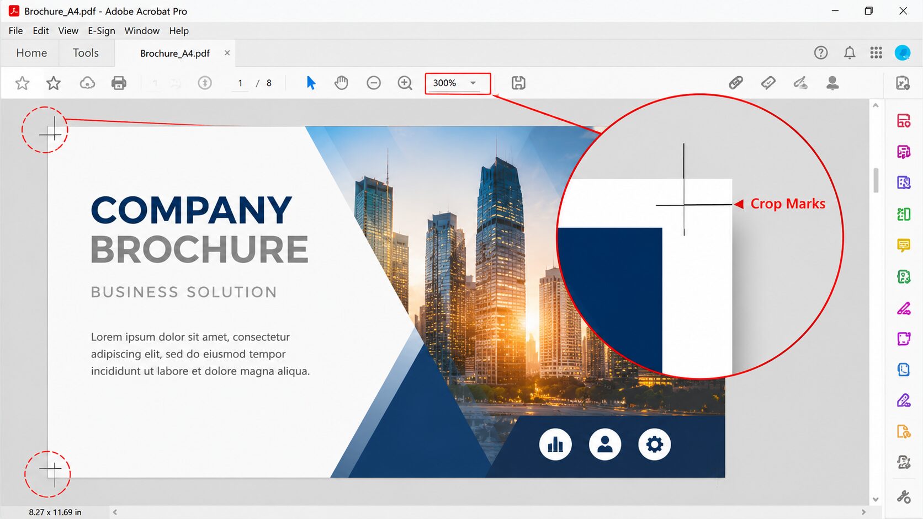Zoom in with the plus icon
The width and height of the screenshot is (923, 519).
click(405, 83)
